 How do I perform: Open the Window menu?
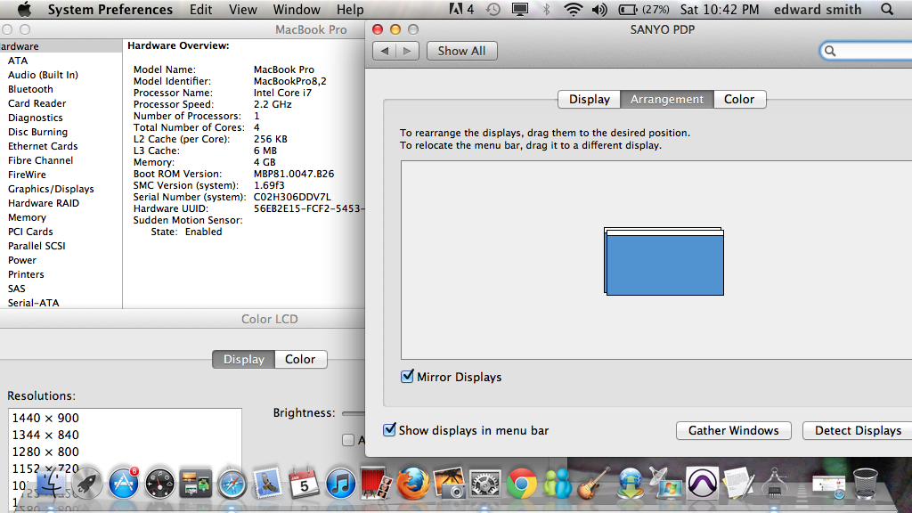coord(297,9)
